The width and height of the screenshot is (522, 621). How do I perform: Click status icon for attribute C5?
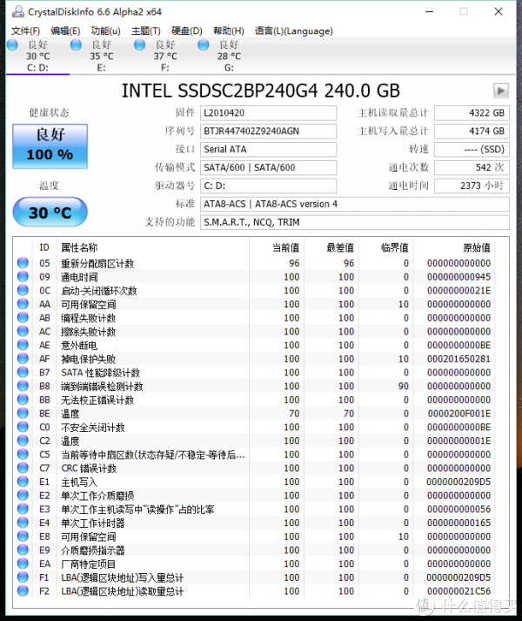[x=23, y=454]
